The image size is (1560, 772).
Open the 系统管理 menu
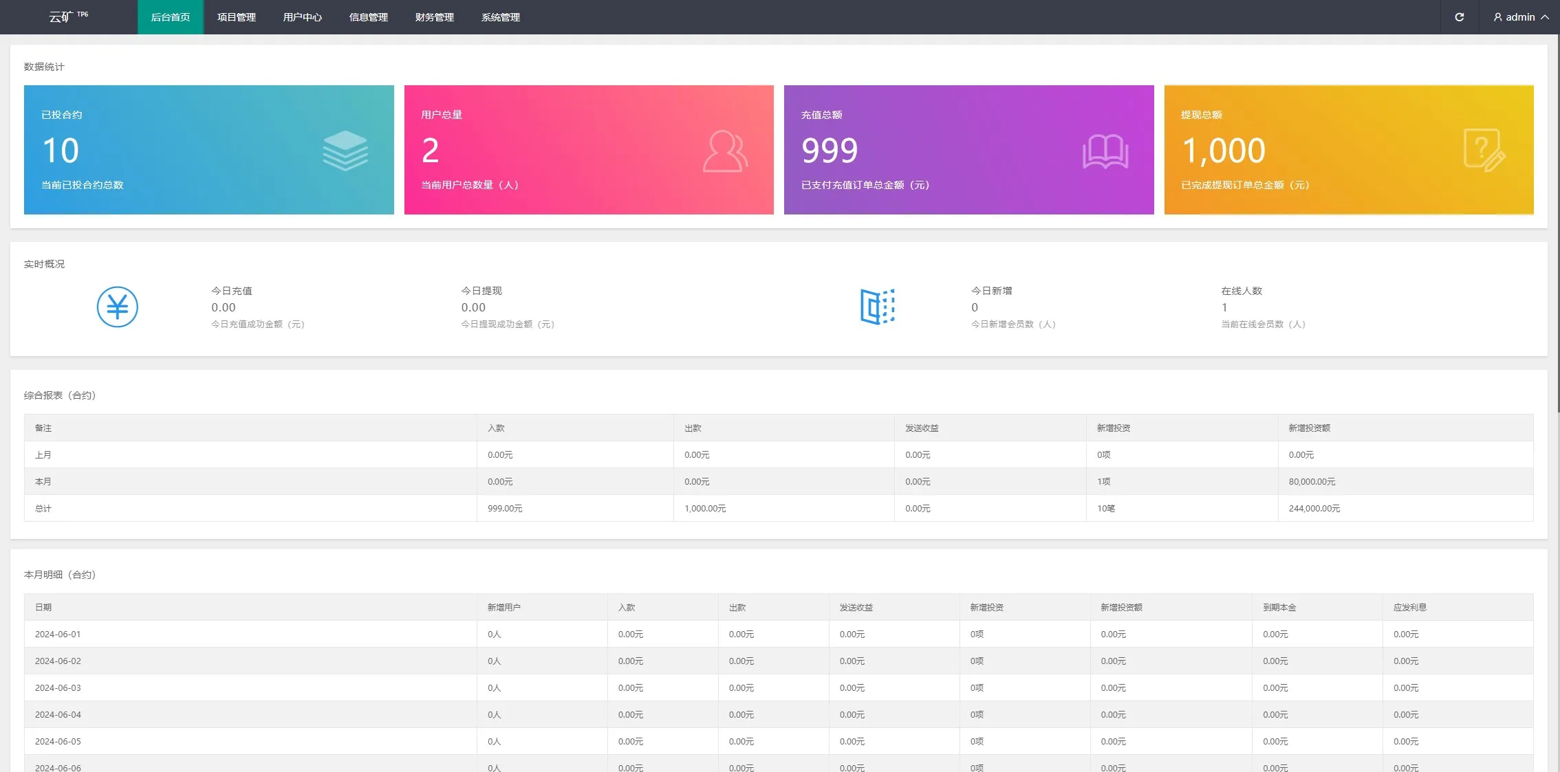(501, 17)
